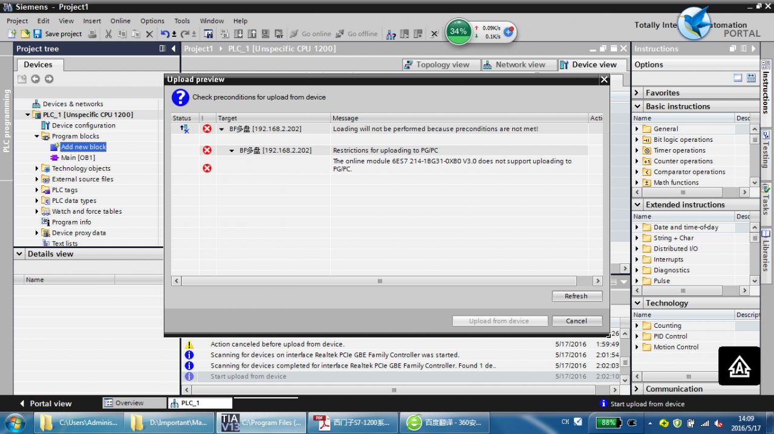
Task: Expand the Favorites instructions section
Action: tap(637, 93)
